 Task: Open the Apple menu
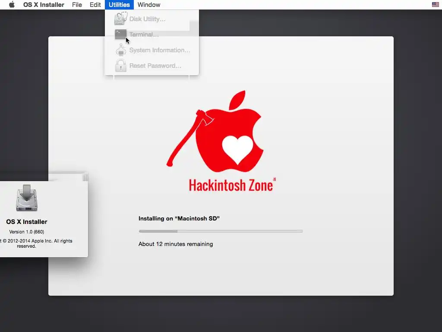(12, 4)
